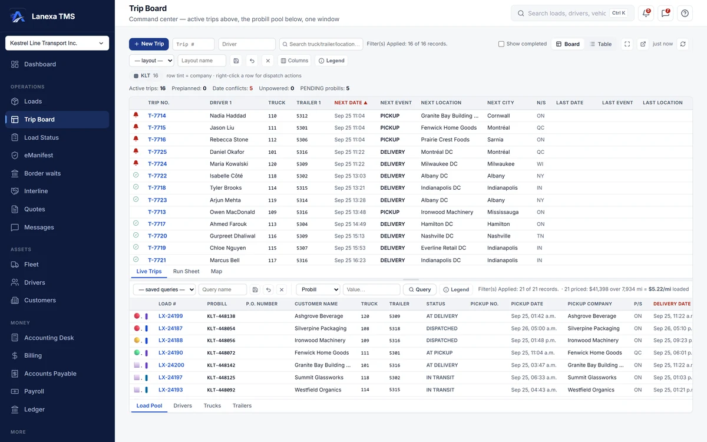
Task: Open the Probill query field dropdown
Action: (x=318, y=289)
